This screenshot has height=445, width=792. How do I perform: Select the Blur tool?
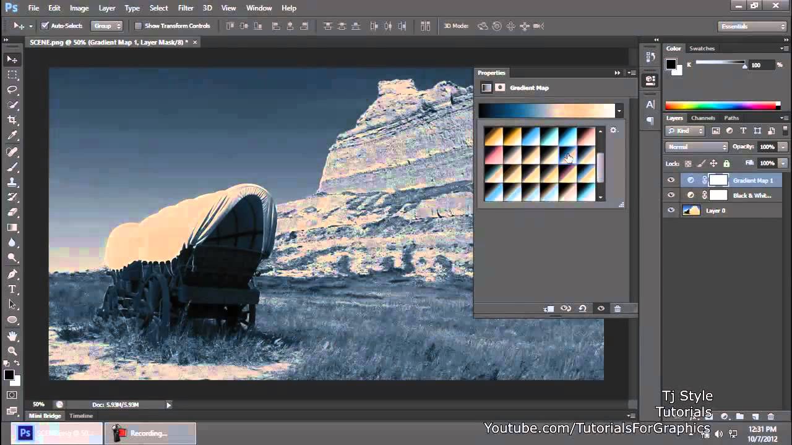(12, 244)
